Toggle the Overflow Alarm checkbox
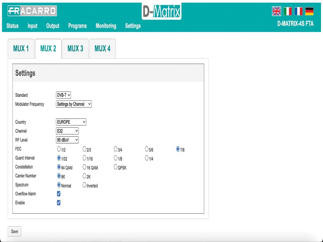Image resolution: width=323 pixels, height=242 pixels. [59, 194]
